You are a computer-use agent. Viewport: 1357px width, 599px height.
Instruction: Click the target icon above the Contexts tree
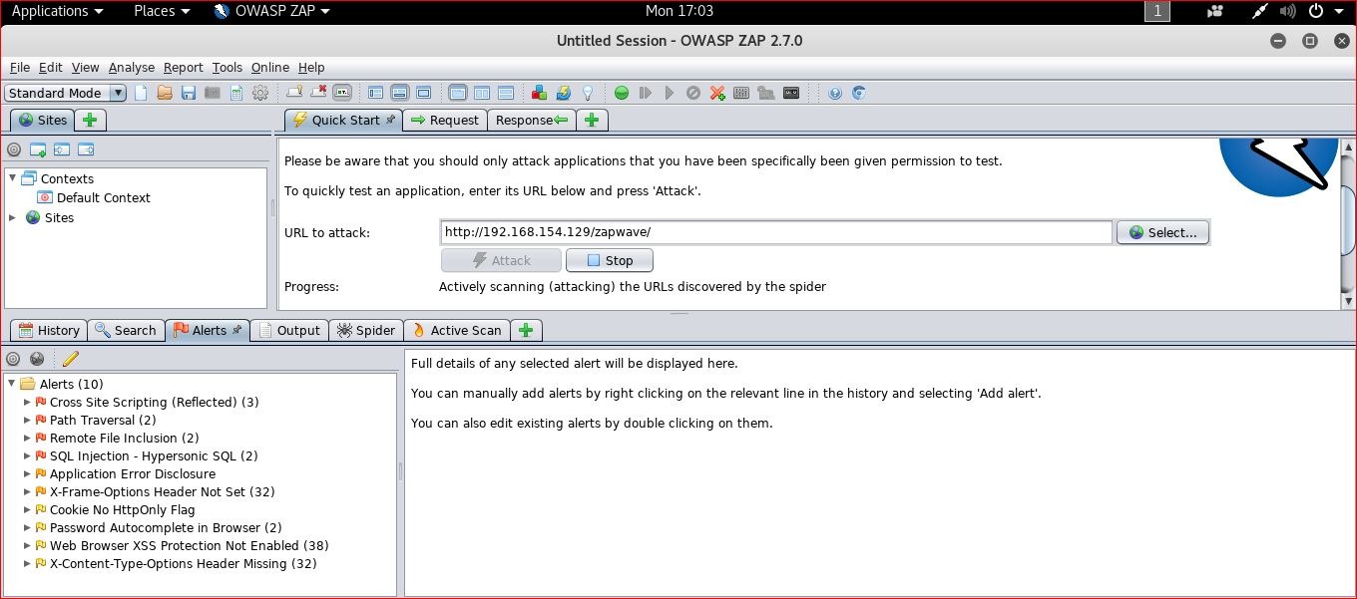click(14, 150)
